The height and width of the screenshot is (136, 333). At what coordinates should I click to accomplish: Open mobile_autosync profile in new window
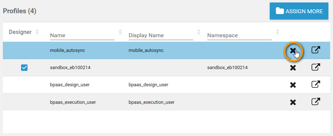tap(316, 50)
